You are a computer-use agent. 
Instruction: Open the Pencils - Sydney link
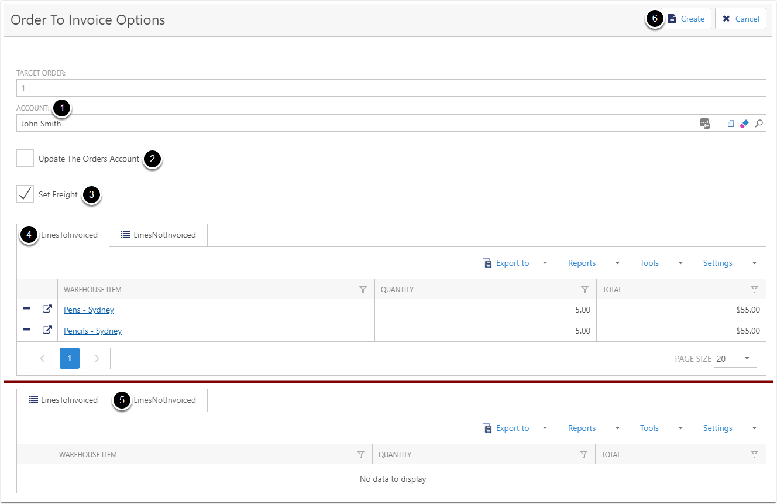(92, 331)
